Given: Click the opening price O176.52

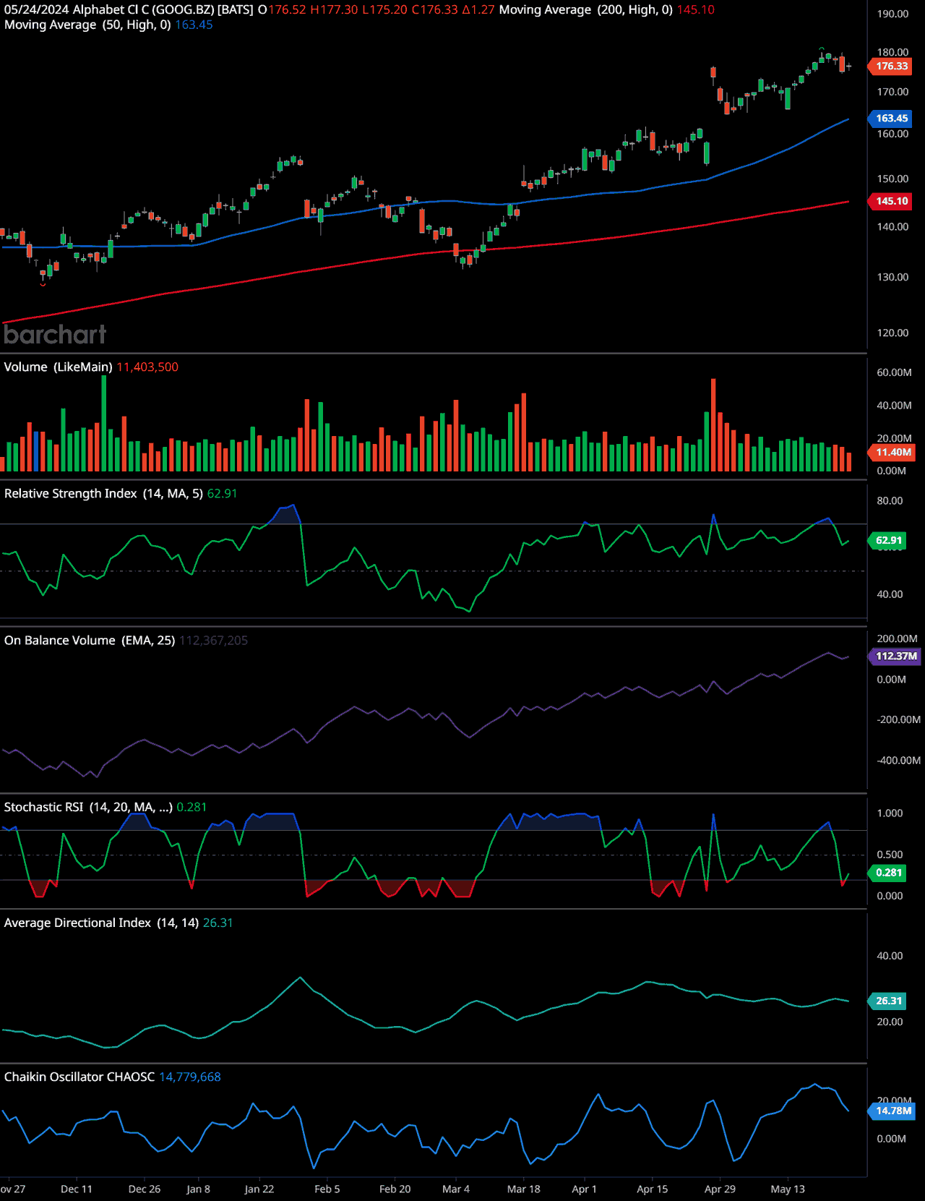Looking at the screenshot, I should [282, 9].
